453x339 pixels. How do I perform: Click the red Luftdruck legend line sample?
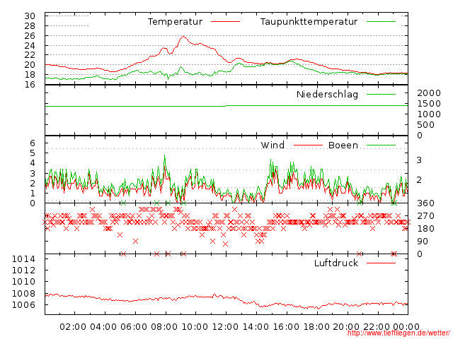coord(381,263)
